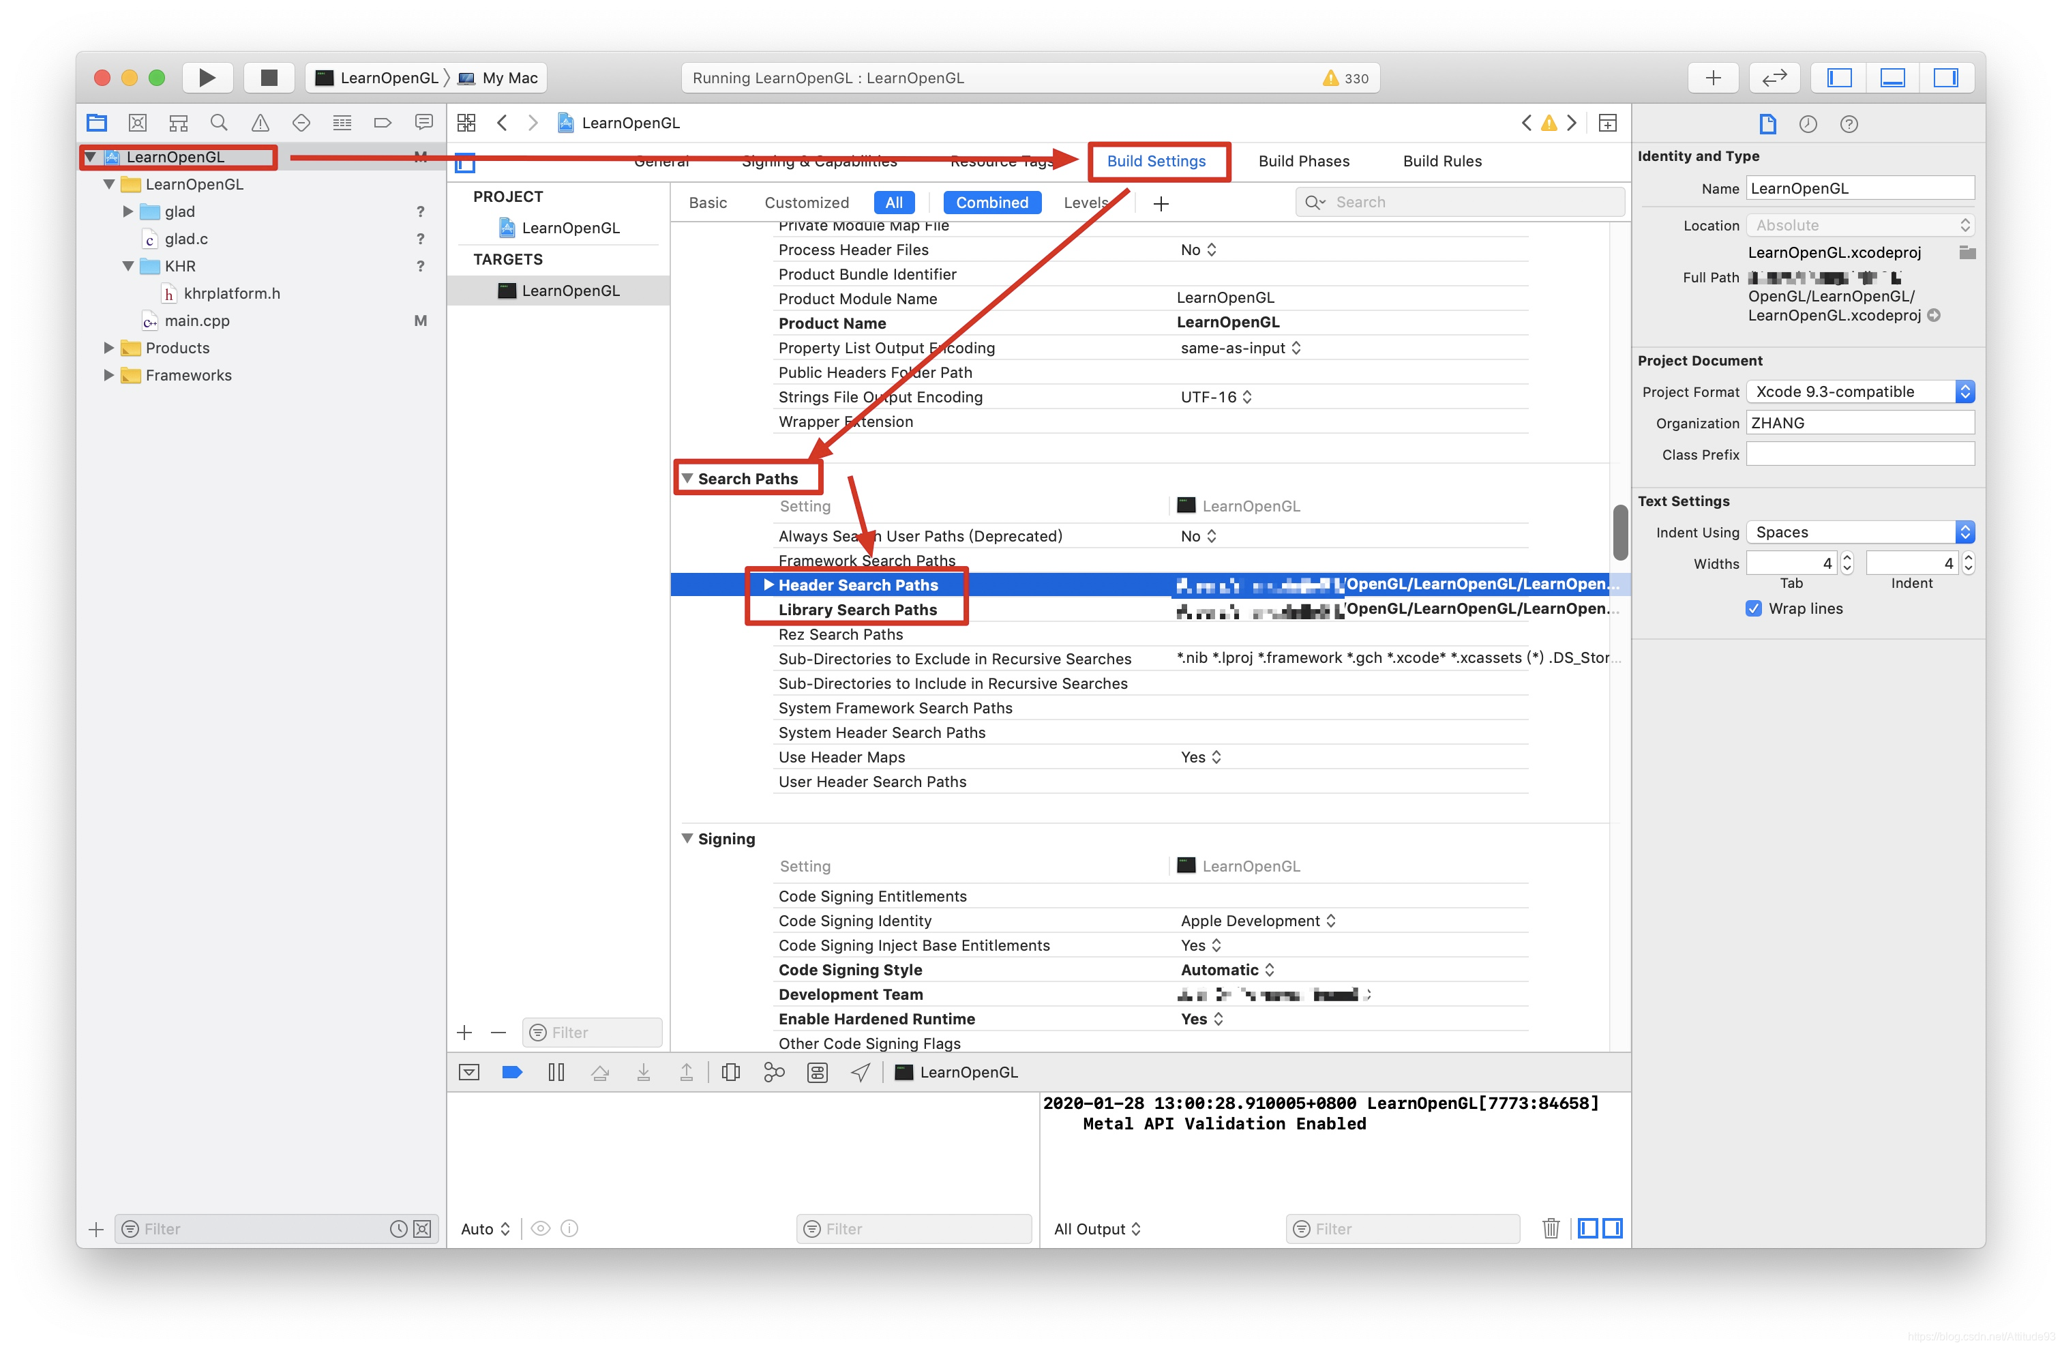The height and width of the screenshot is (1349, 2062).
Task: Open the Project Format dropdown
Action: click(1859, 391)
